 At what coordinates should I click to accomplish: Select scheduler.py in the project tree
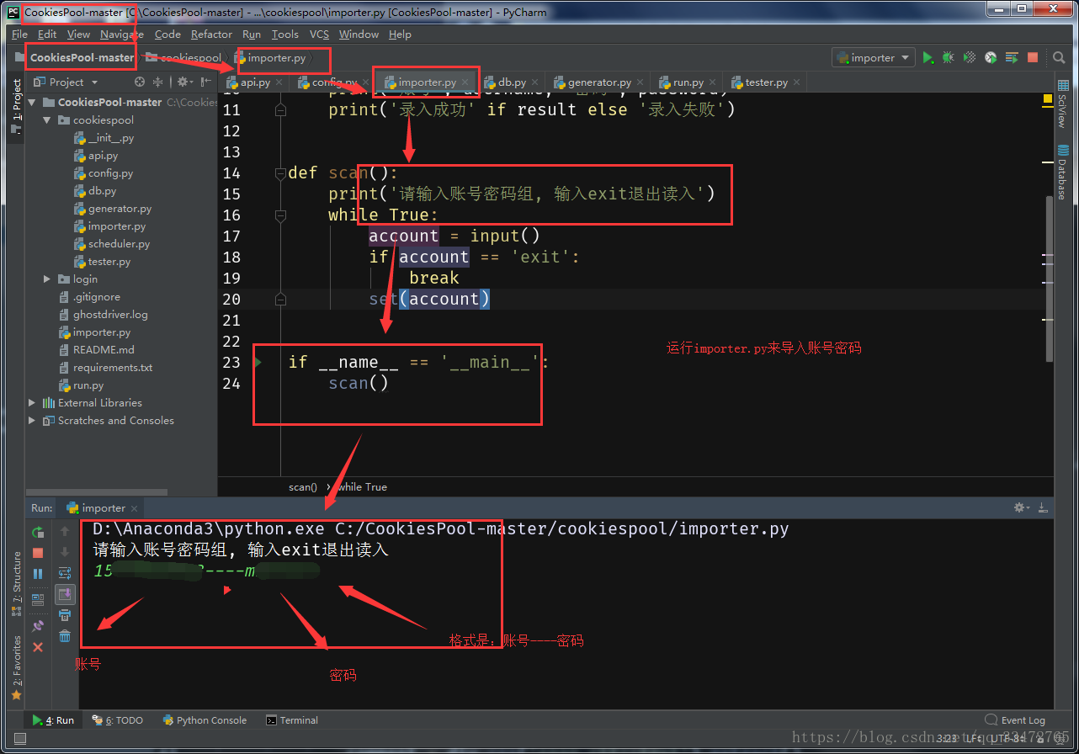(x=119, y=244)
